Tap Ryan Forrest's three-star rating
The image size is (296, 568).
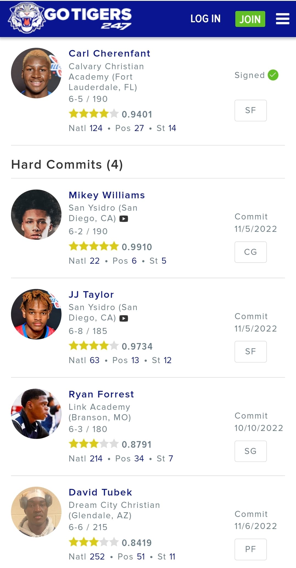(94, 444)
